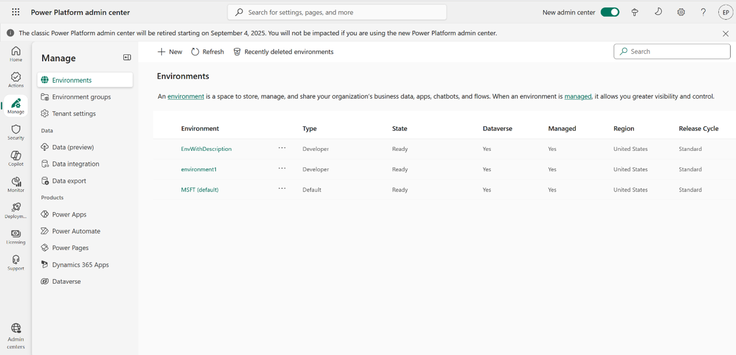
Task: Open more options for environment1
Action: pos(282,168)
